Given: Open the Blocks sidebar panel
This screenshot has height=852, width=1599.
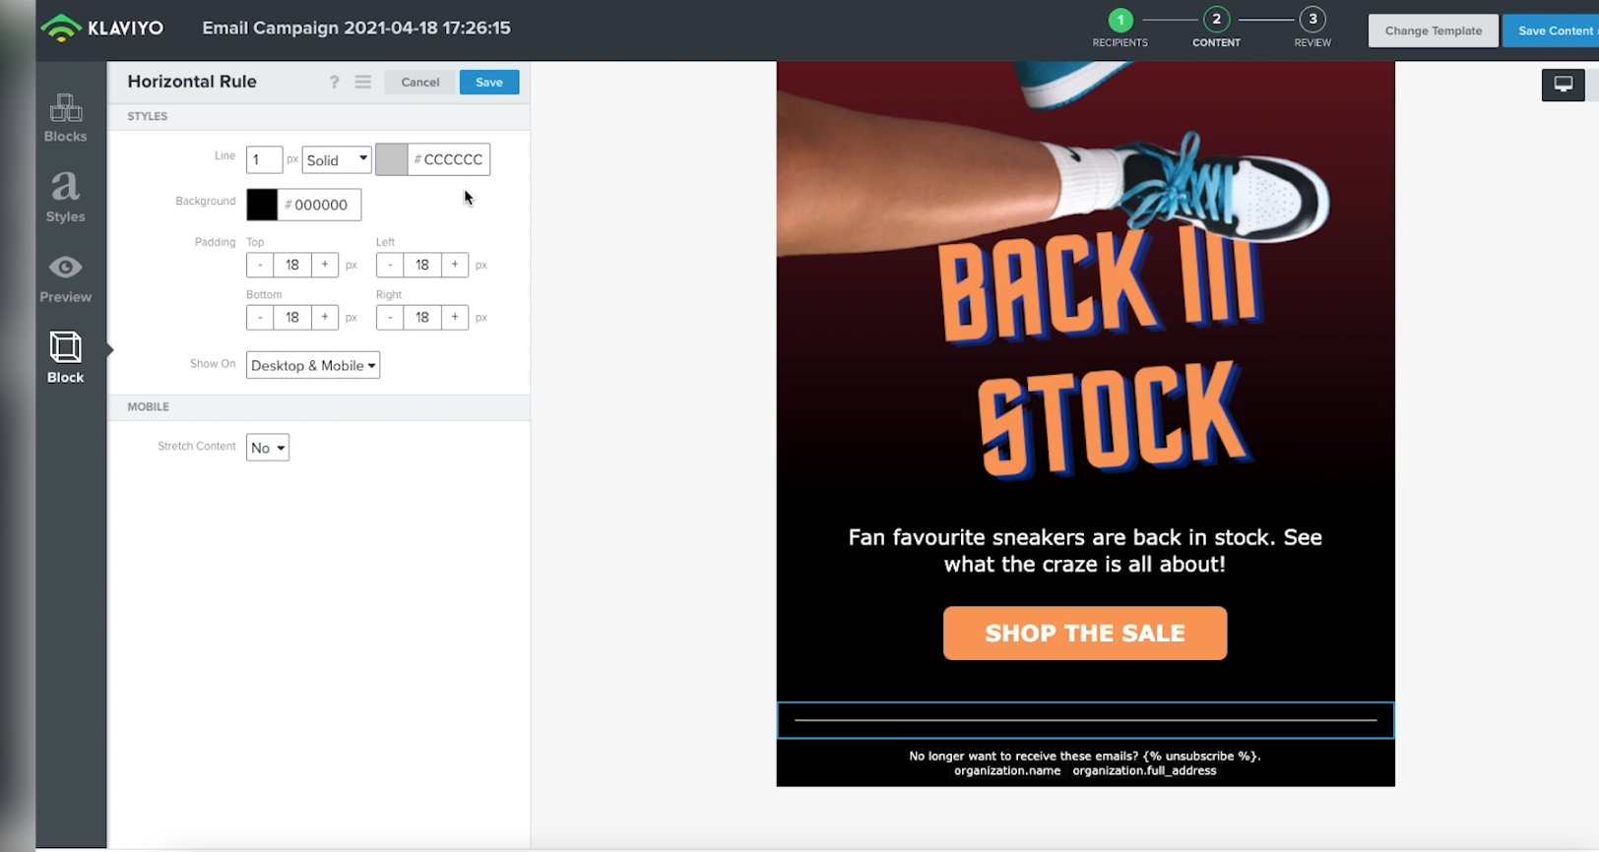Looking at the screenshot, I should pos(65,118).
